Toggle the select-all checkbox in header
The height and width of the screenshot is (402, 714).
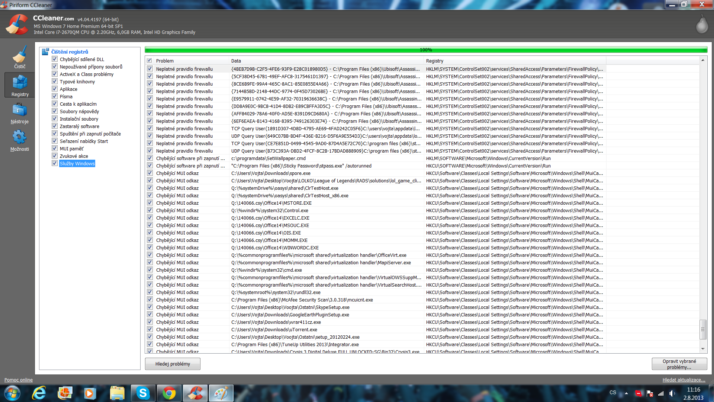[149, 60]
